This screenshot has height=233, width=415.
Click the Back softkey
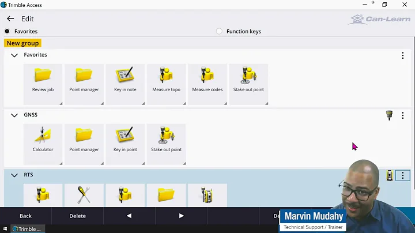pos(26,216)
